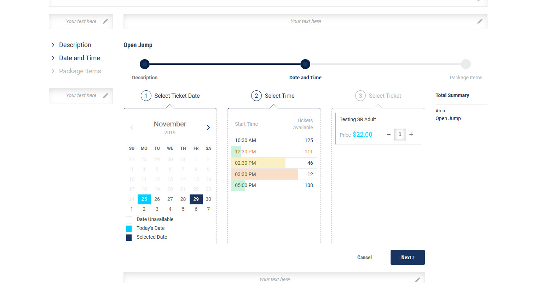Click the ticket quantity input field

pyautogui.click(x=400, y=135)
